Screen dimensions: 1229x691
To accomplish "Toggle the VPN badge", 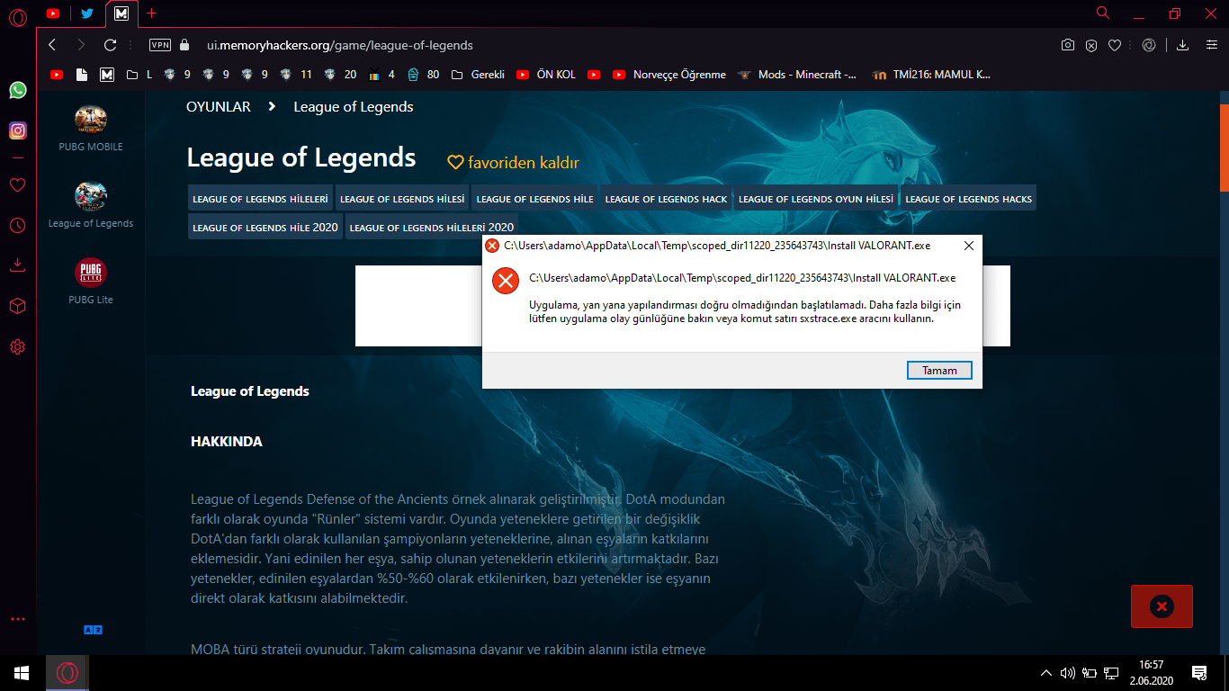I will pos(160,45).
